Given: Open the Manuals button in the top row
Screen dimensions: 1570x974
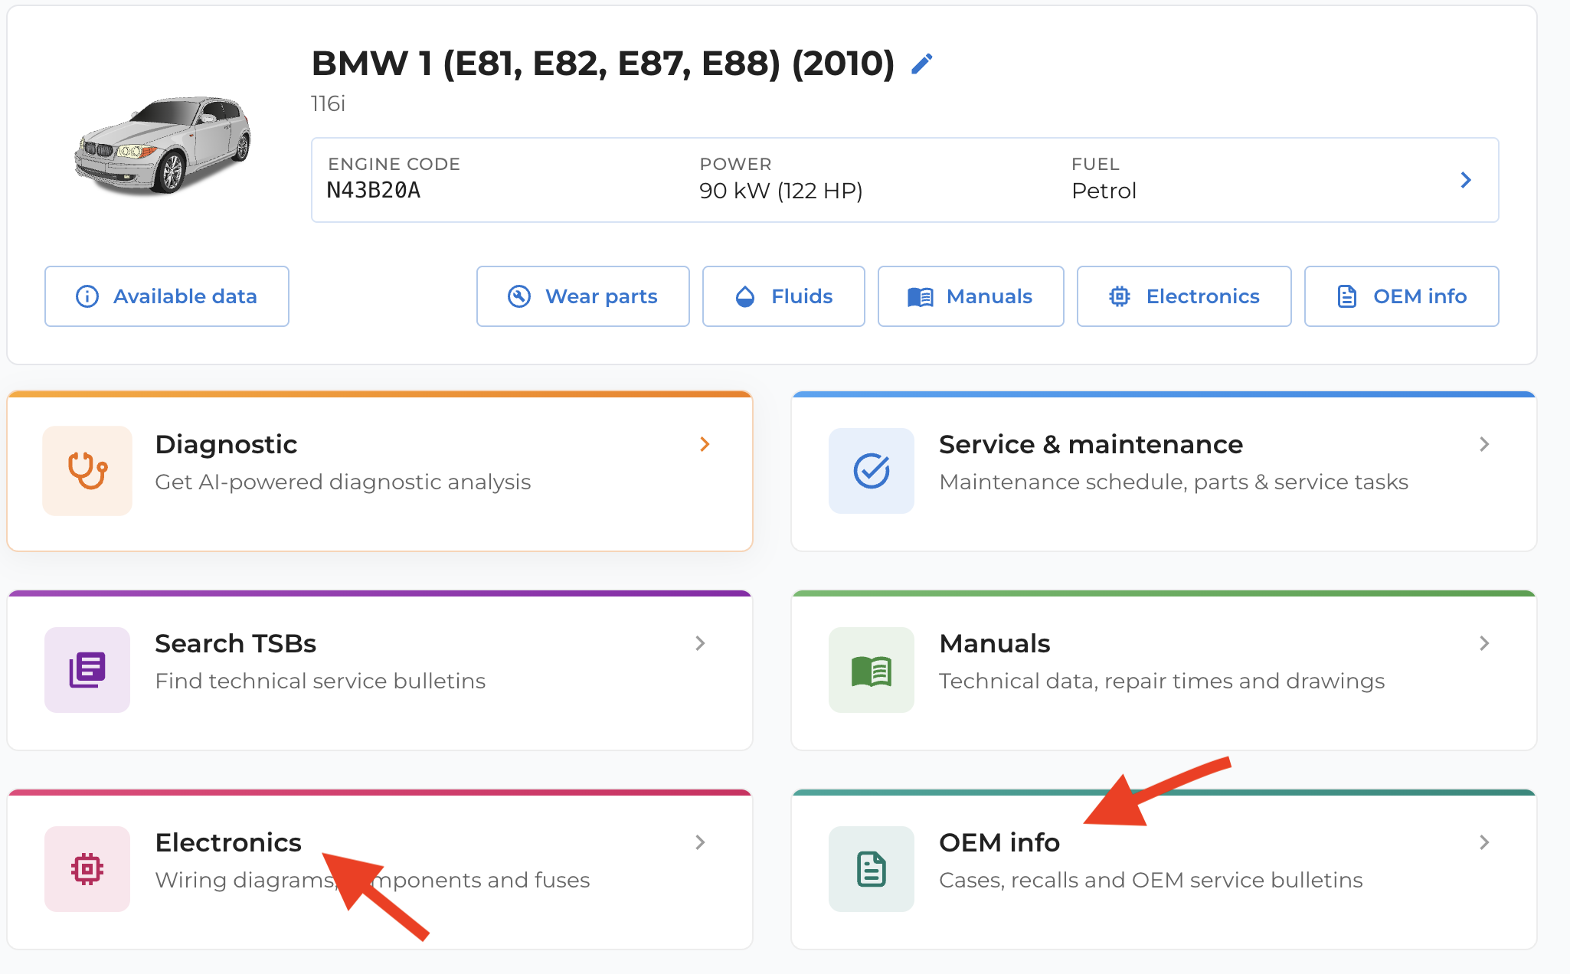Looking at the screenshot, I should (971, 296).
